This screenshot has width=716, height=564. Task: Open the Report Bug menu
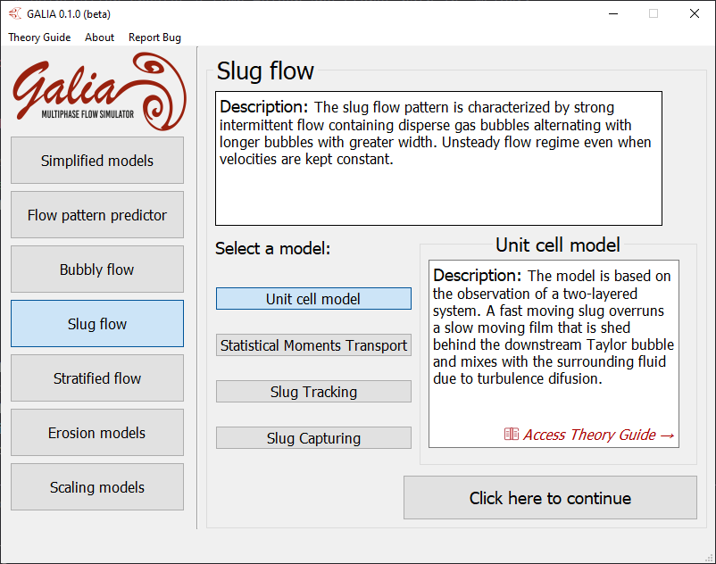pos(154,37)
